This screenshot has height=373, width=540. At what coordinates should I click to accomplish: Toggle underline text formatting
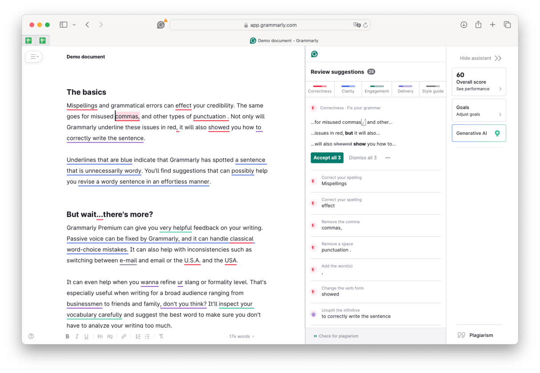pos(86,337)
